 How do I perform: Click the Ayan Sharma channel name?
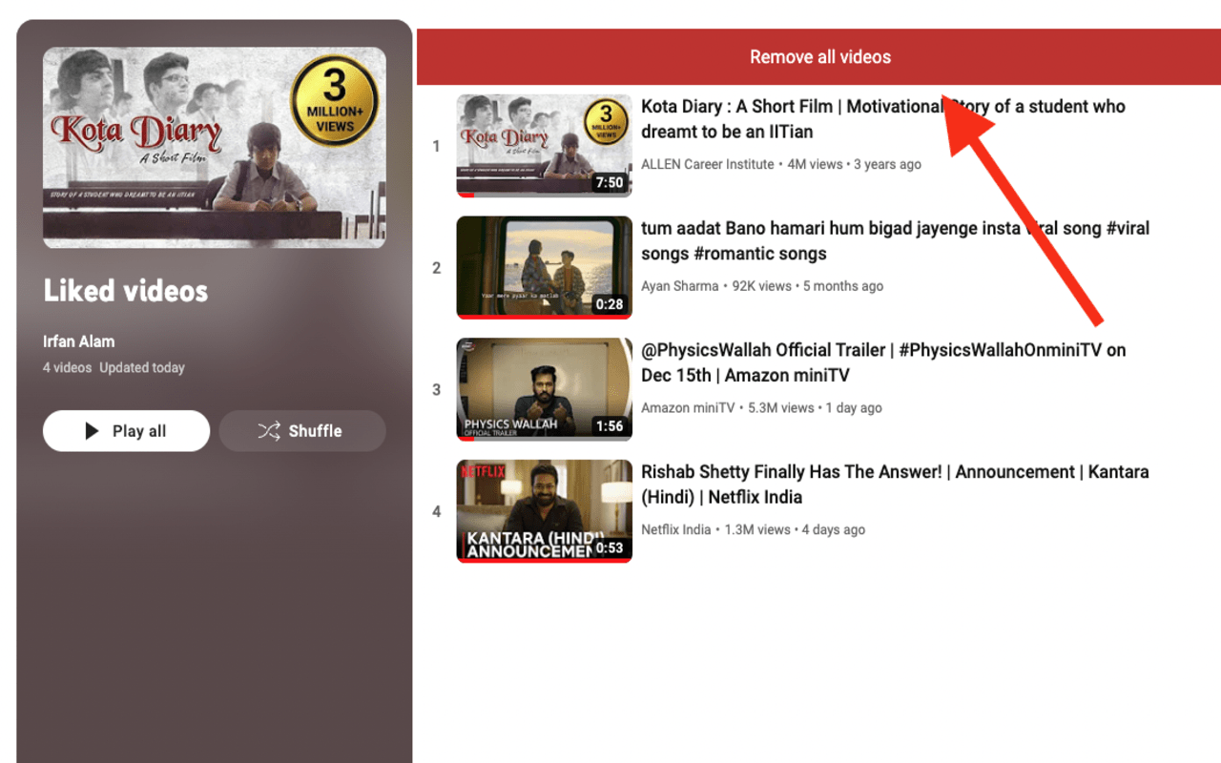679,285
